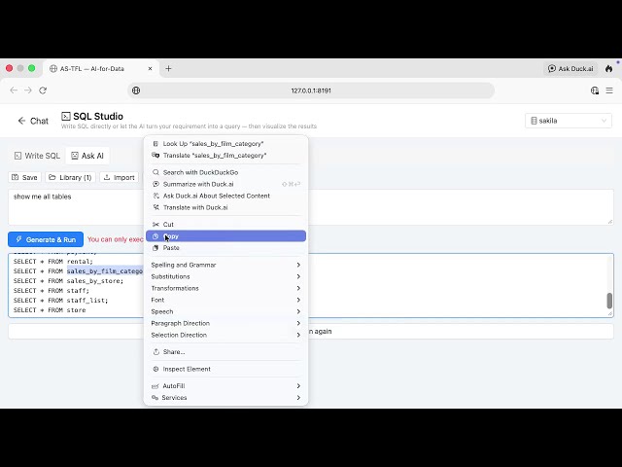Choose Look Up "sales_by_film_category"
Viewport: 622px width, 467px height.
coord(225,144)
